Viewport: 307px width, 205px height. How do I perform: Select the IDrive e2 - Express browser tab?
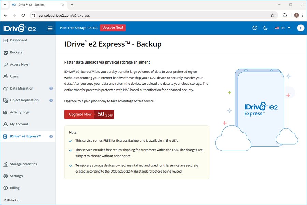(38, 5)
